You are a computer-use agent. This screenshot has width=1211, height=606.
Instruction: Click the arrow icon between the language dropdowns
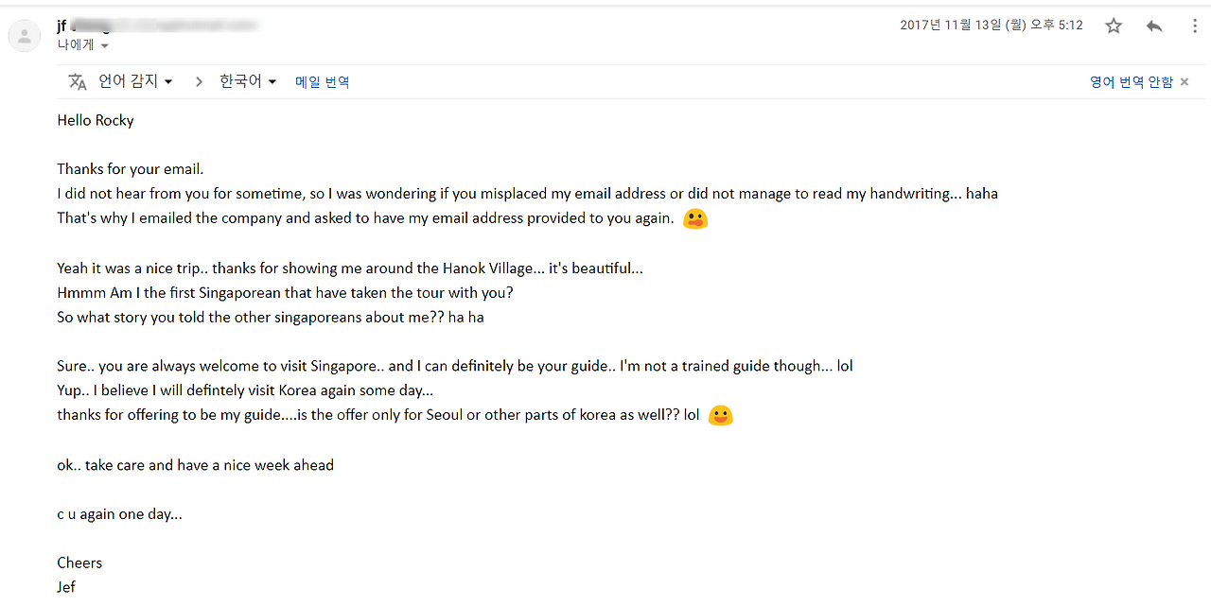tap(199, 81)
